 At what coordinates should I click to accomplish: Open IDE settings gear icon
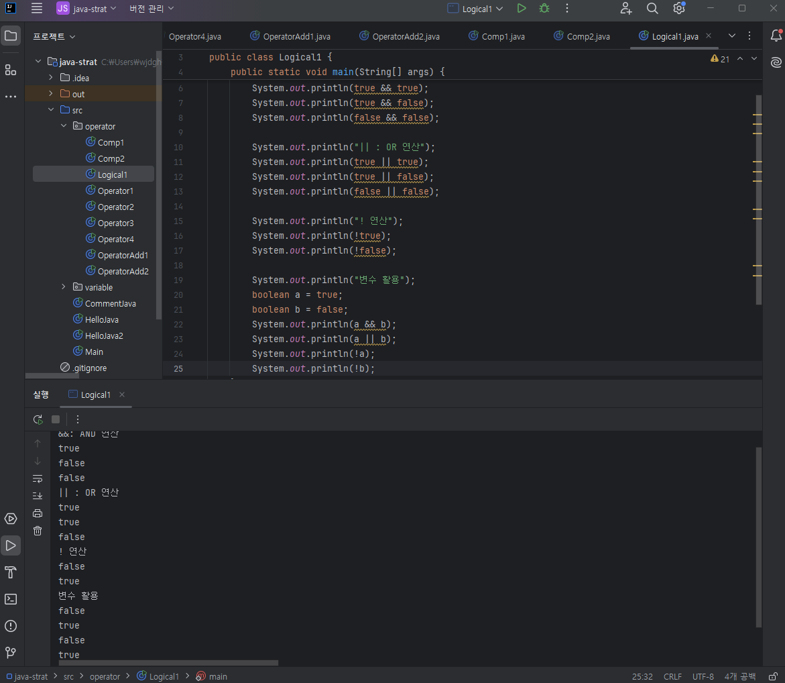tap(679, 9)
